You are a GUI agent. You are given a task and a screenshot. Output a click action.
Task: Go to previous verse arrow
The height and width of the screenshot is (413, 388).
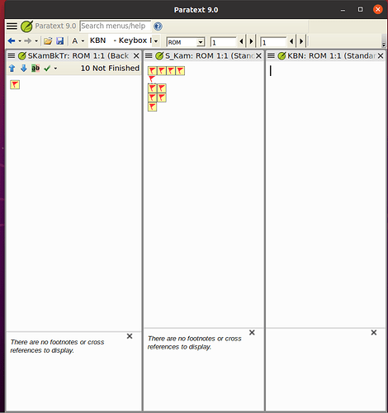point(291,41)
